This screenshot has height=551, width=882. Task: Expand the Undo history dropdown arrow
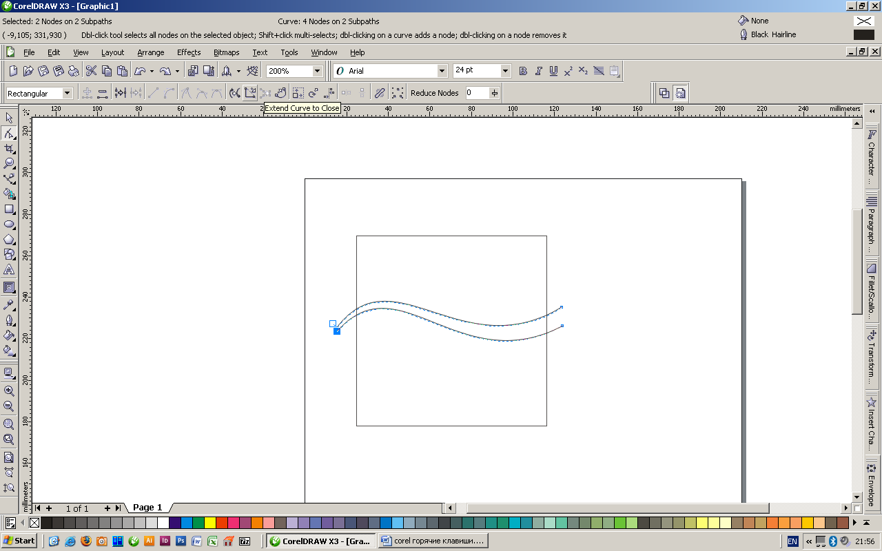click(152, 71)
